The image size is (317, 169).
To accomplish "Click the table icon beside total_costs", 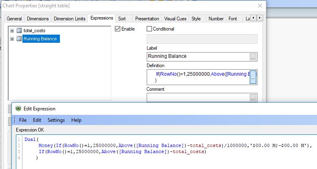I will tap(19, 31).
